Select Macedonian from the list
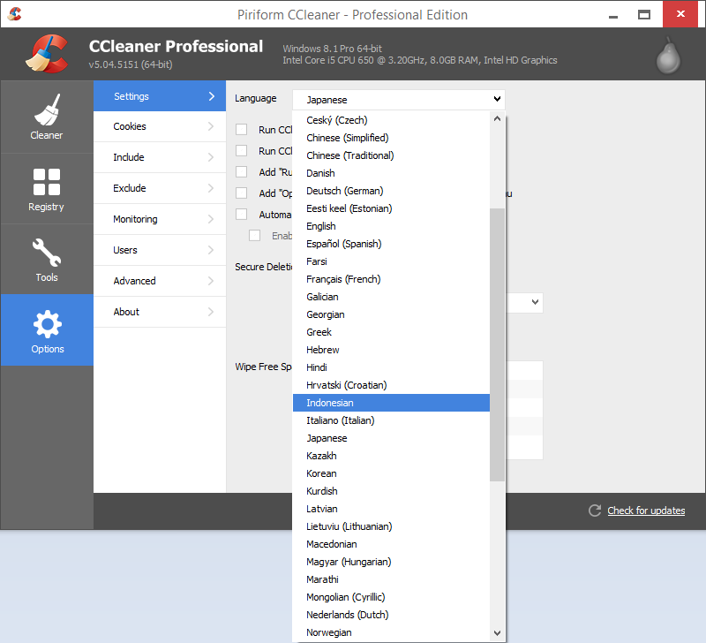The height and width of the screenshot is (643, 706). point(391,544)
